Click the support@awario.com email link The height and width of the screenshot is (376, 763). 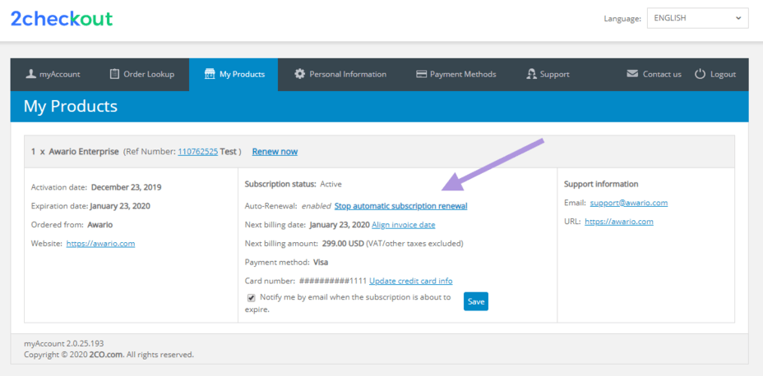tap(629, 203)
